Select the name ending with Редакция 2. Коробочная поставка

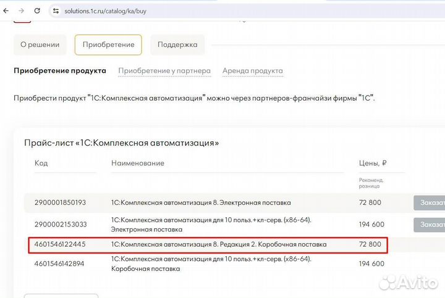219,244
